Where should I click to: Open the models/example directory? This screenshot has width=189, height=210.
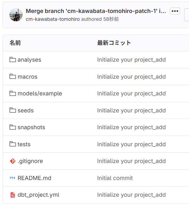click(x=40, y=94)
